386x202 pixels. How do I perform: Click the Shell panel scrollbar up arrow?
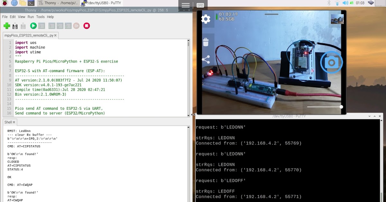tap(188, 128)
